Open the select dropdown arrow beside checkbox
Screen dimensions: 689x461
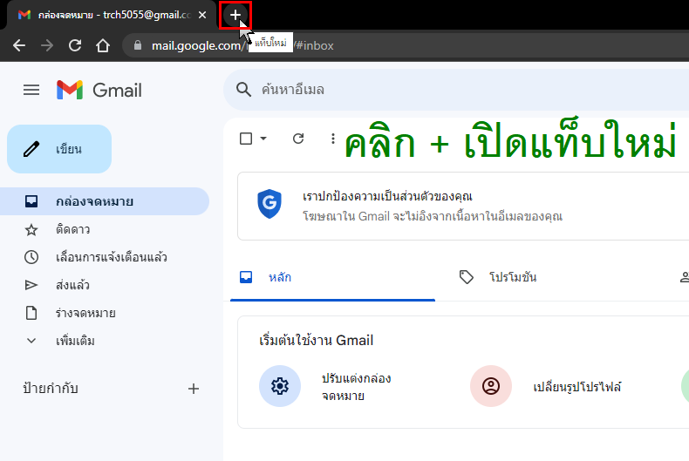coord(263,139)
